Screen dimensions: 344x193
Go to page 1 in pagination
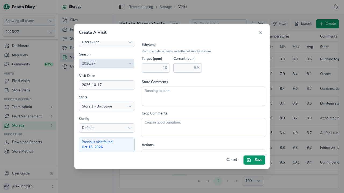218,181
